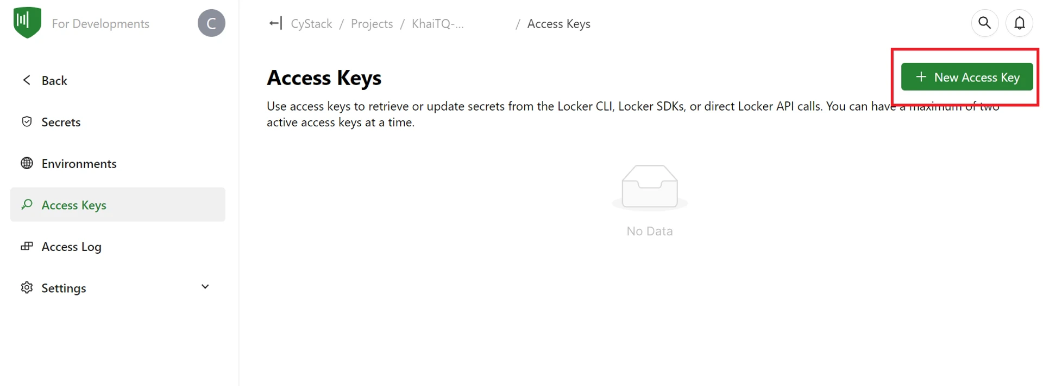Open the Projects breadcrumb link
Viewport: 1043px width, 386px height.
371,23
